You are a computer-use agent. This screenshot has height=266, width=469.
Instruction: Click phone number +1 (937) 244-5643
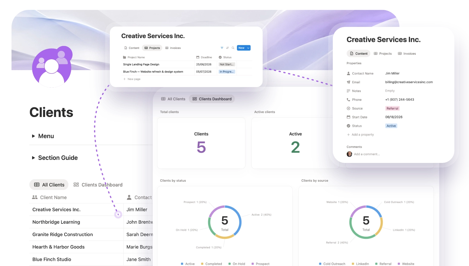[x=399, y=100]
